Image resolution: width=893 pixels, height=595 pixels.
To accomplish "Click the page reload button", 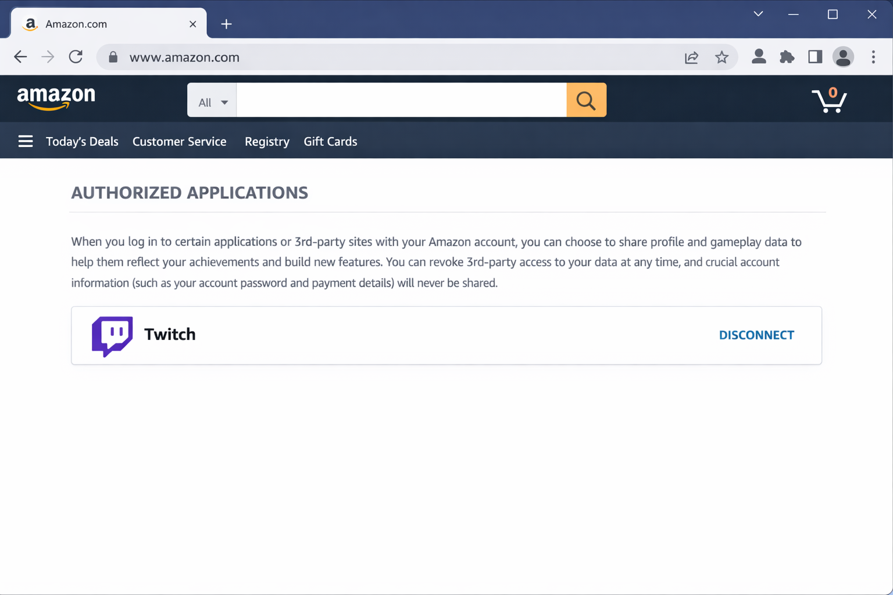I will [76, 57].
